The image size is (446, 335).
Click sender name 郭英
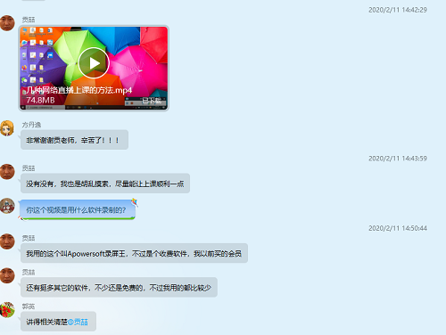pyautogui.click(x=29, y=306)
